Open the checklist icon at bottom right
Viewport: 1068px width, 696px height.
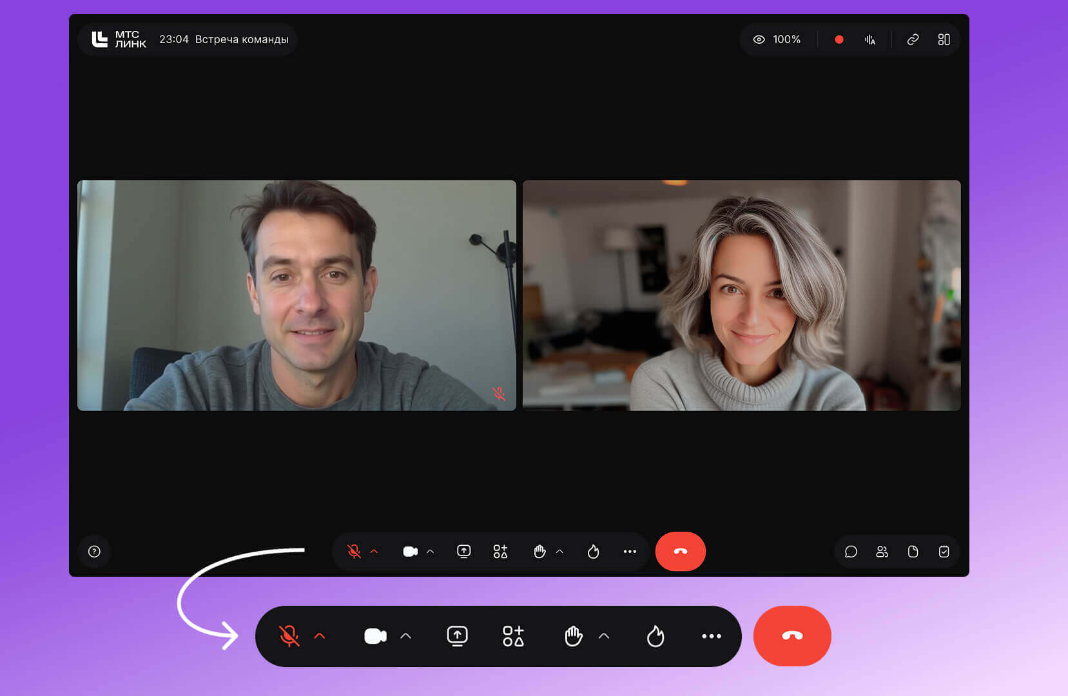coord(944,552)
